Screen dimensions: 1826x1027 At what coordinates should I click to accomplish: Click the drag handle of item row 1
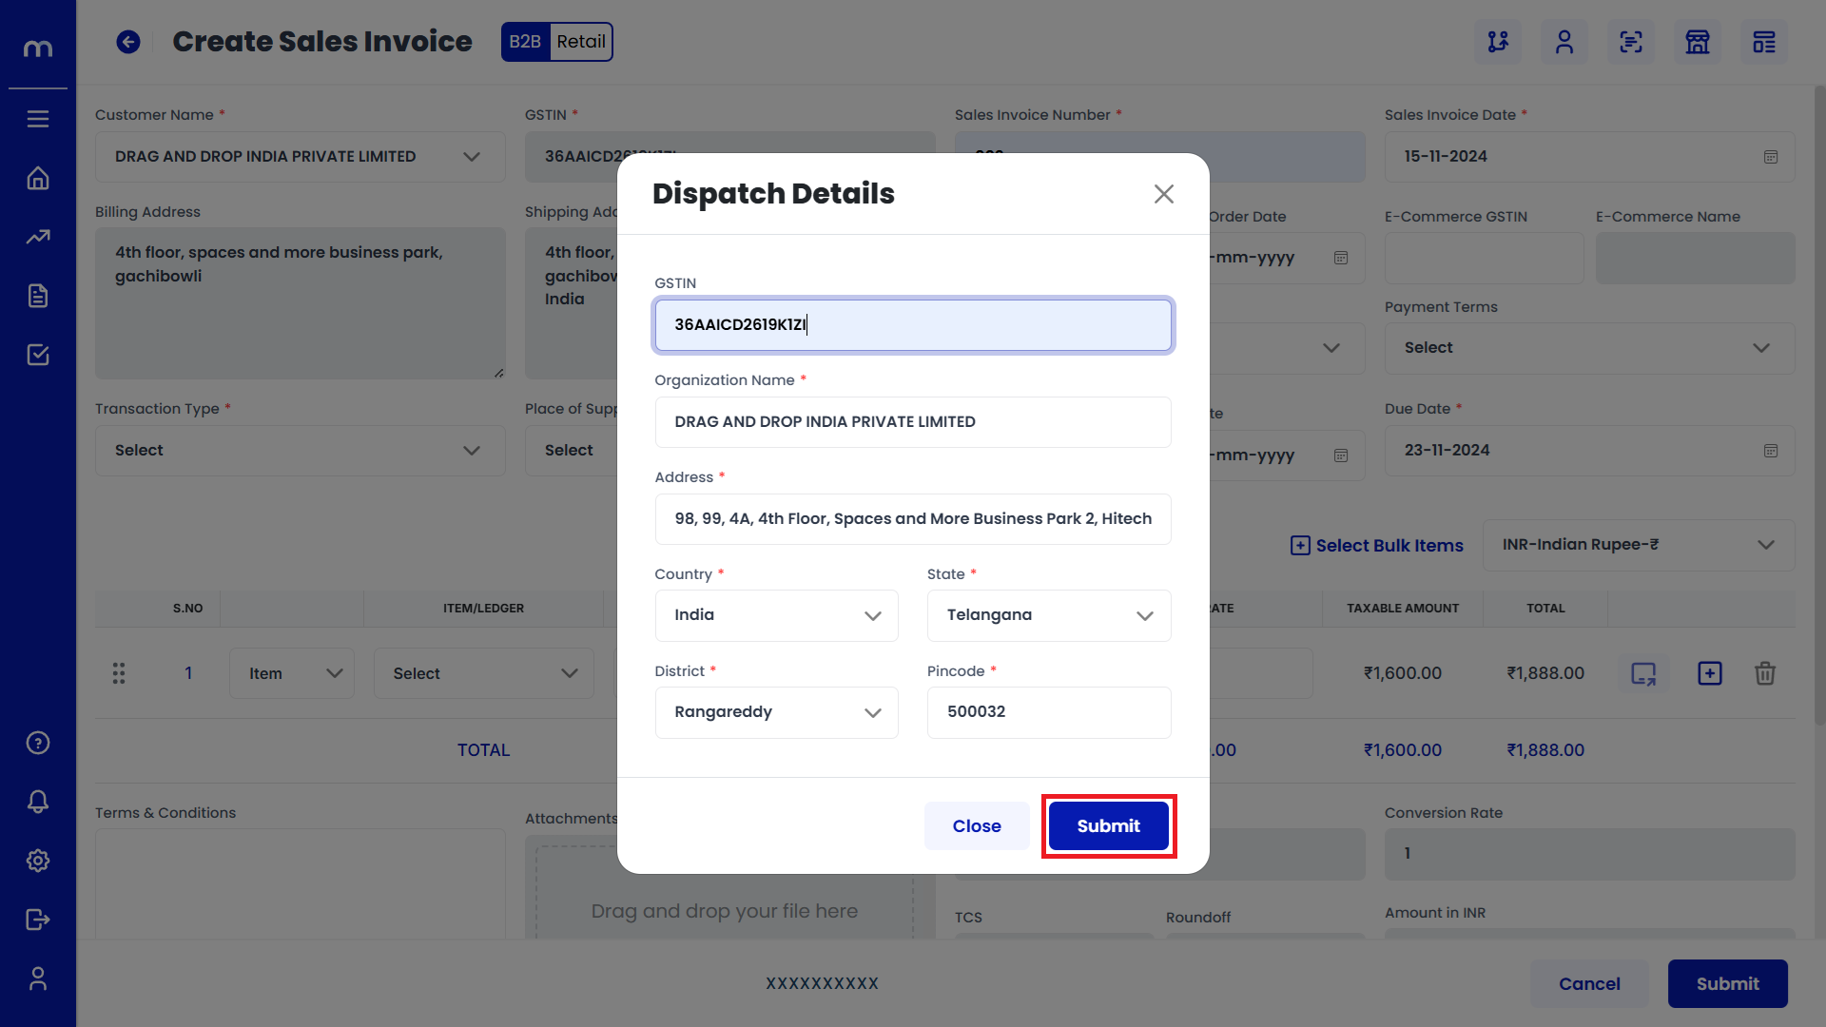click(x=119, y=673)
